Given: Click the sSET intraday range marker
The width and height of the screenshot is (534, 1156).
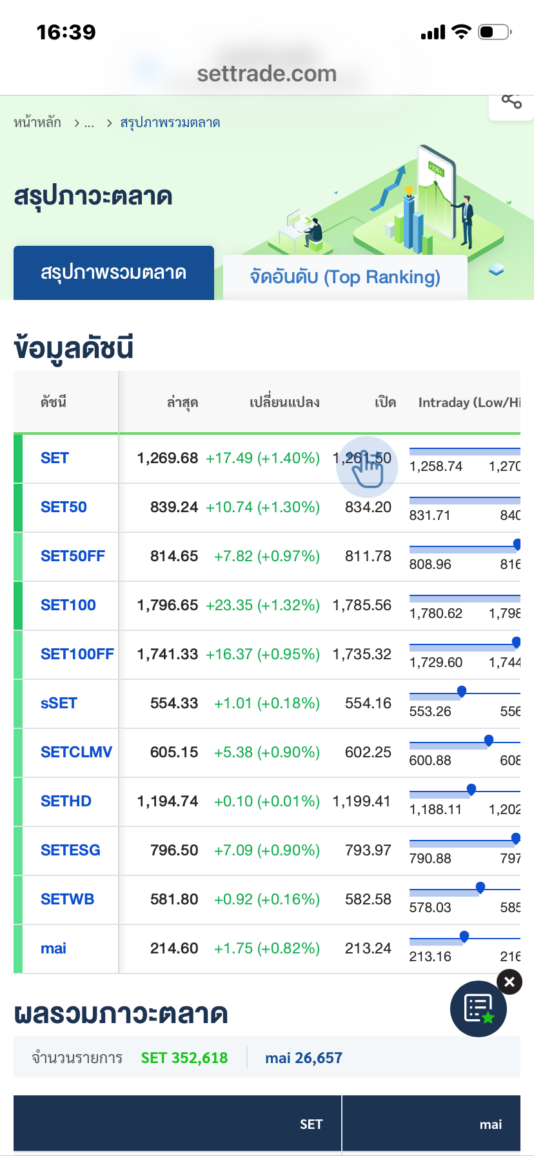Looking at the screenshot, I should 462,691.
